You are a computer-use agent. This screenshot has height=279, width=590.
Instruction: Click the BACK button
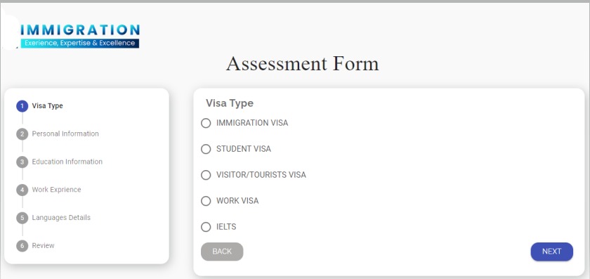222,252
